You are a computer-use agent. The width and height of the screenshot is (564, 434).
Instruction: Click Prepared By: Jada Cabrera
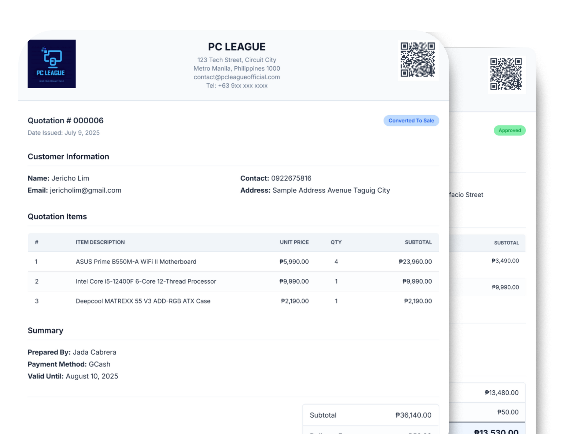(72, 352)
